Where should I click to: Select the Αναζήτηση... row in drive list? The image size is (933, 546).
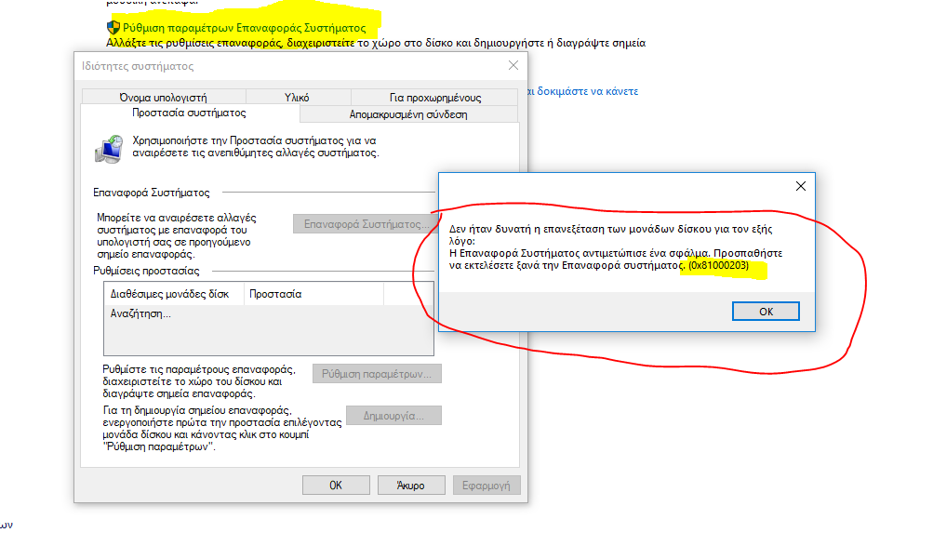point(268,313)
